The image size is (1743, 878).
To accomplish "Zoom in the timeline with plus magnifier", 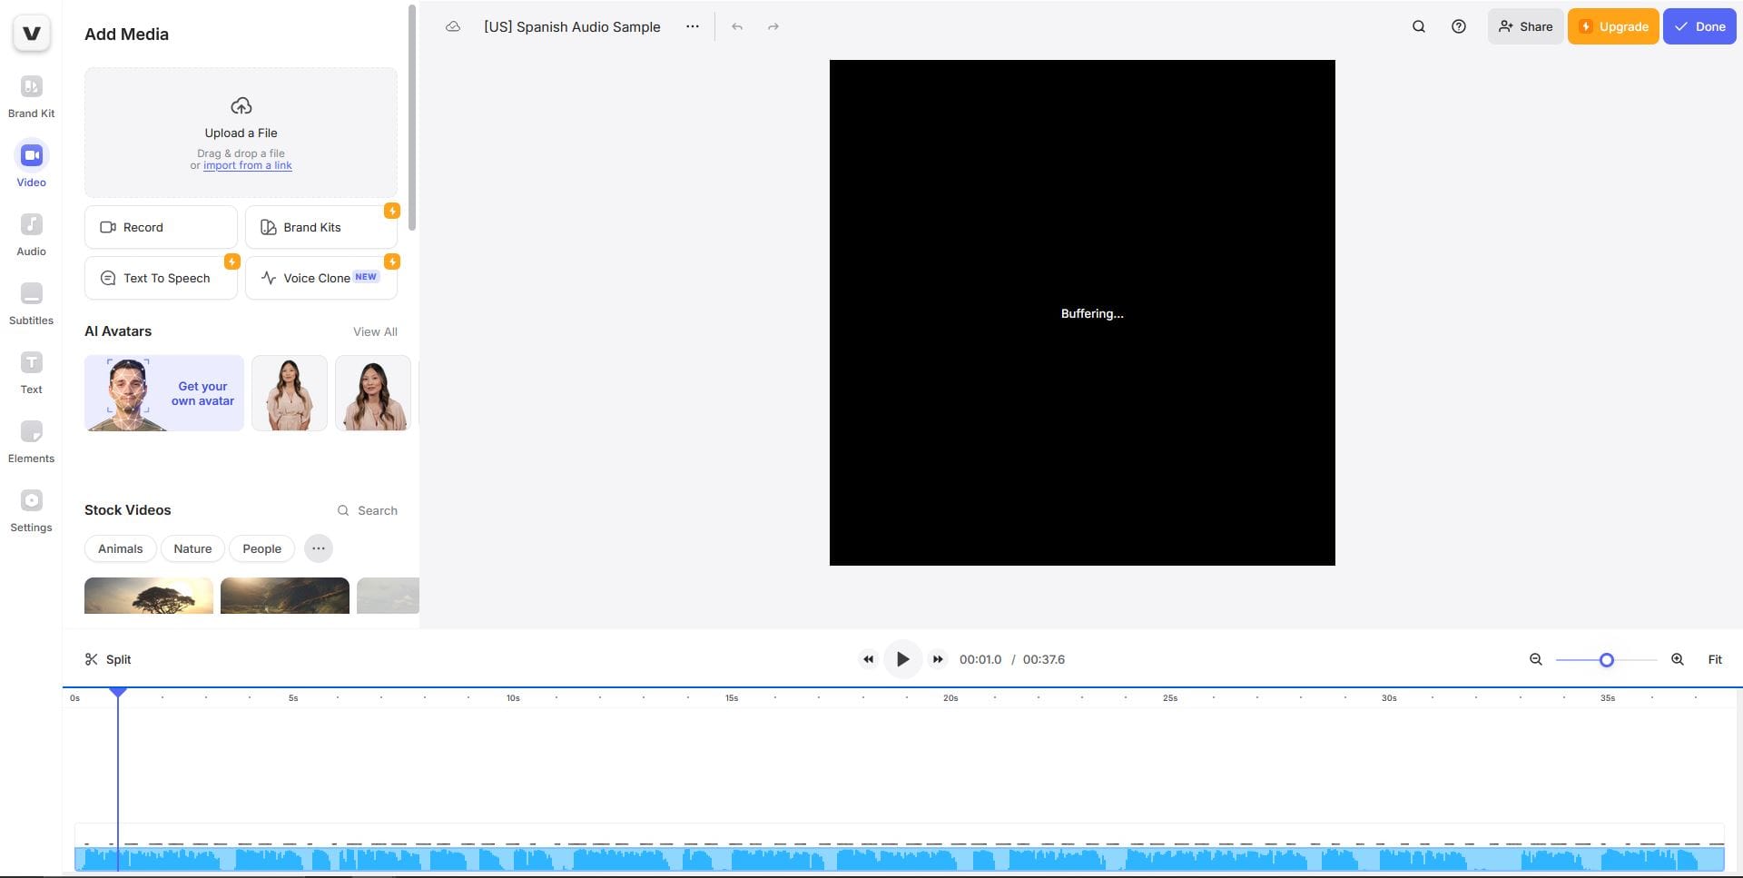I will click(x=1677, y=660).
